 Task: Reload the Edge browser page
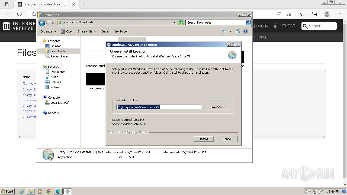pyautogui.click(x=20, y=14)
